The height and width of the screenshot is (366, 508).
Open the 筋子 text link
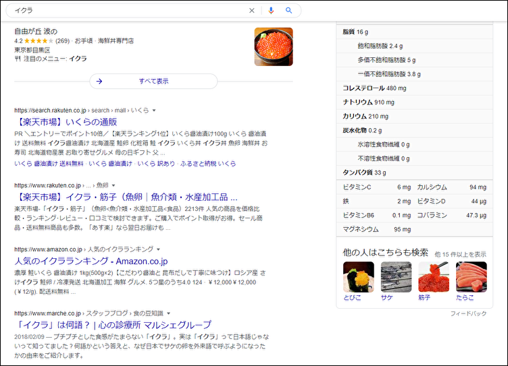424,297
